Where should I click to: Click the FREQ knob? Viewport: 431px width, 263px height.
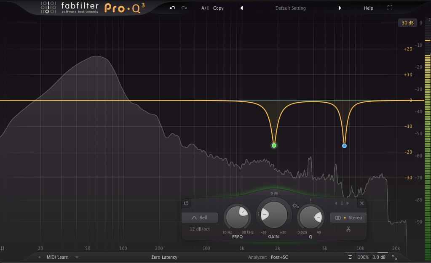click(237, 217)
